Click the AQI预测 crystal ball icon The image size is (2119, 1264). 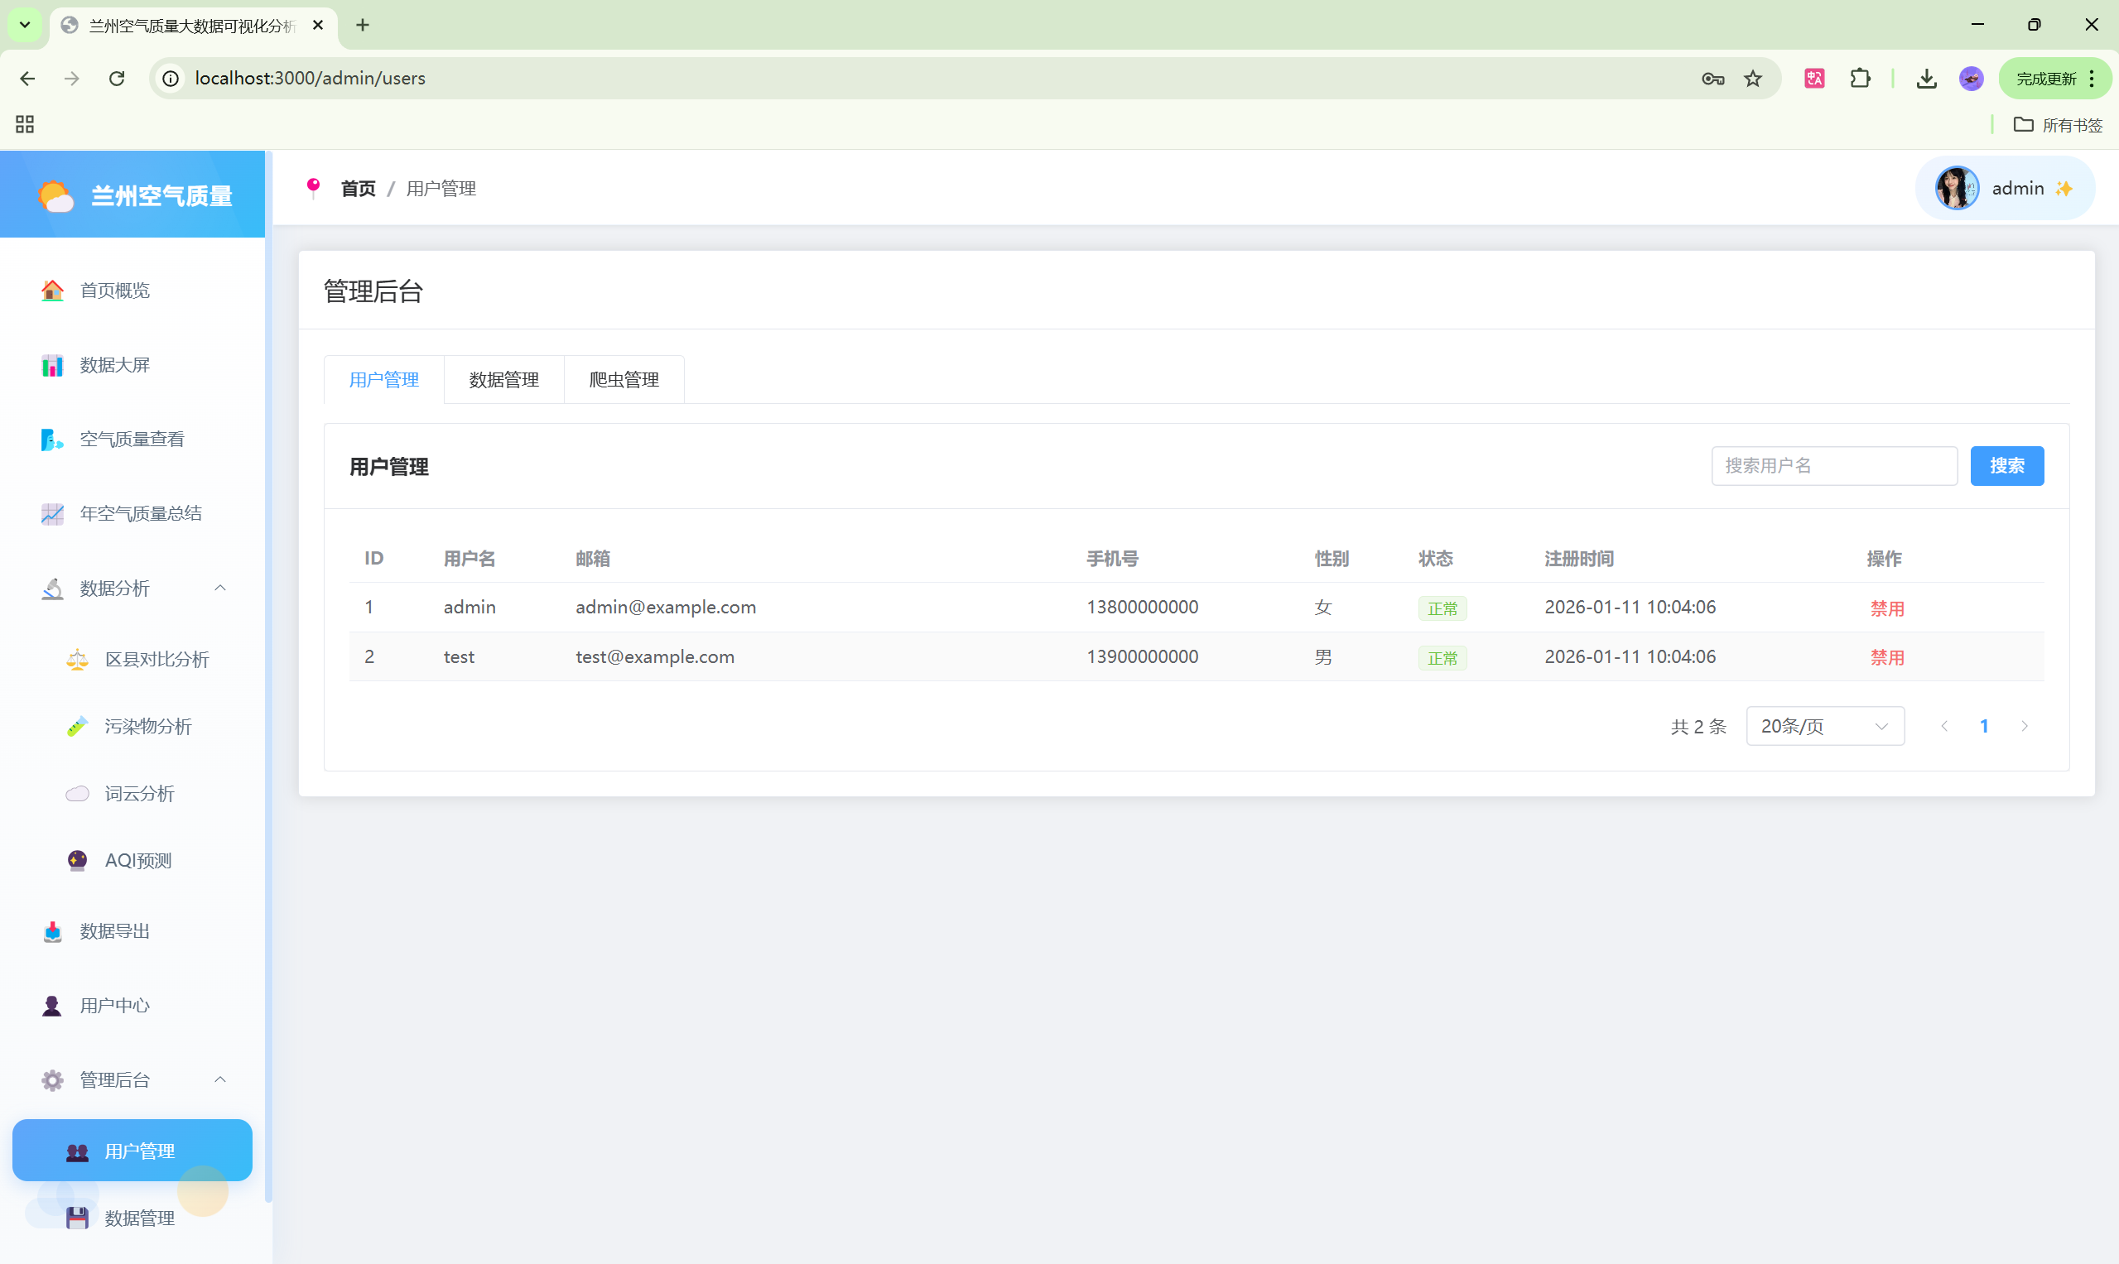point(78,860)
